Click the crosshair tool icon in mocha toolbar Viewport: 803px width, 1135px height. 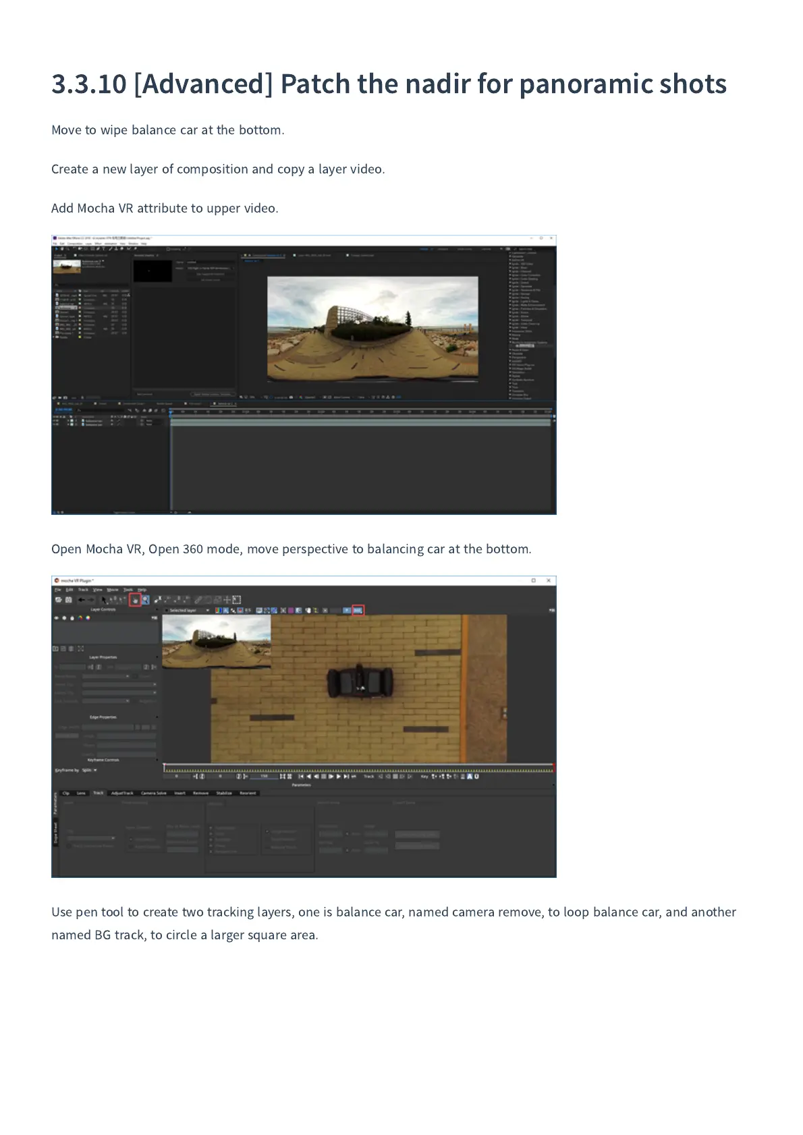pyautogui.click(x=227, y=600)
